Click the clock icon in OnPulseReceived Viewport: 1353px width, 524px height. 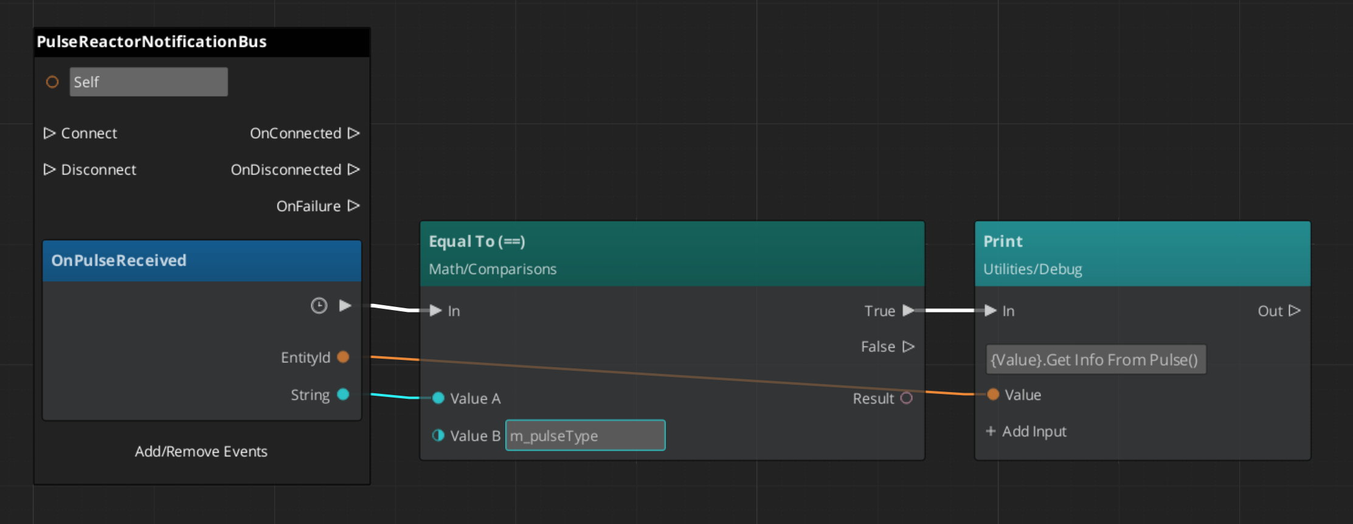point(319,305)
